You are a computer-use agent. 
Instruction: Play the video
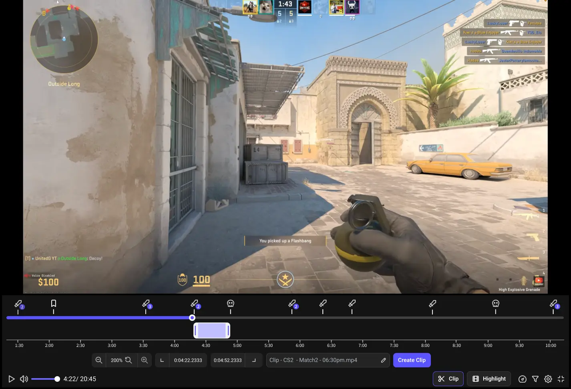pos(12,379)
